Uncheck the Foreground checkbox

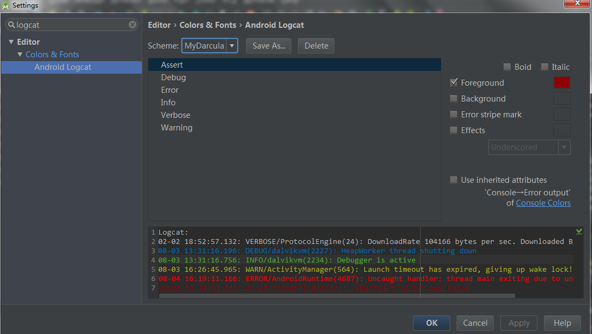point(454,82)
